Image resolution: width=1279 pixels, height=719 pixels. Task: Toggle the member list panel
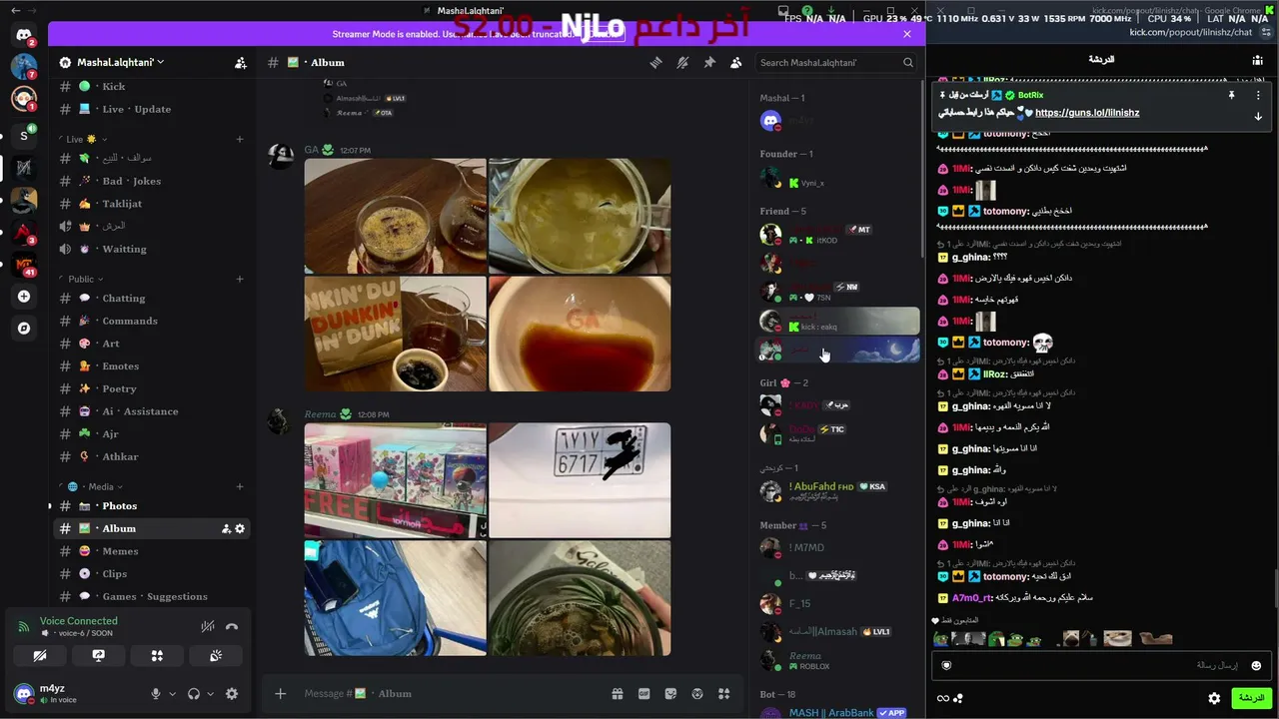coord(736,63)
